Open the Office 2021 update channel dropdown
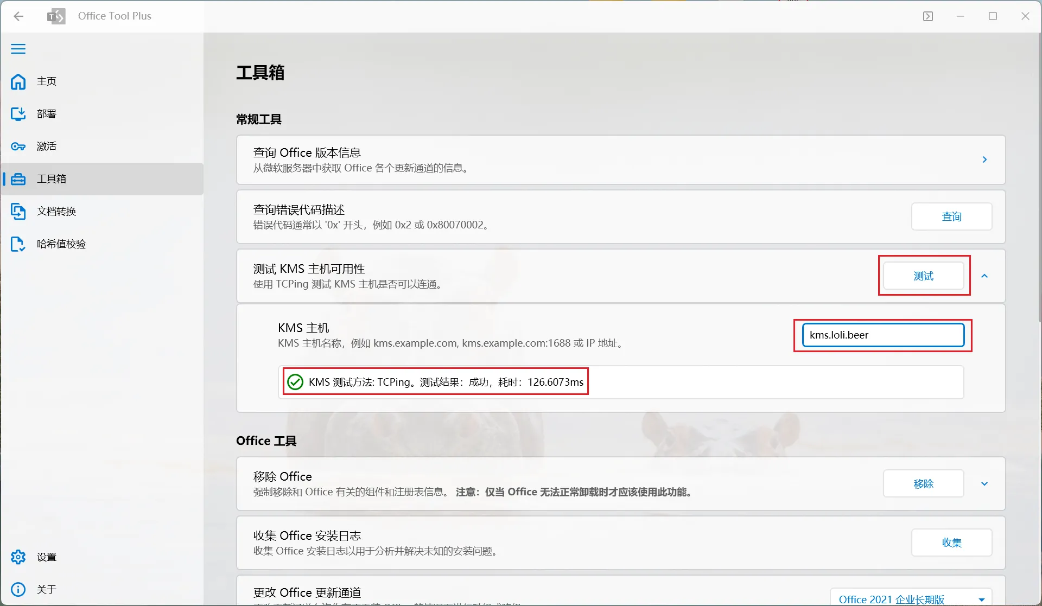The height and width of the screenshot is (606, 1042). point(911,599)
